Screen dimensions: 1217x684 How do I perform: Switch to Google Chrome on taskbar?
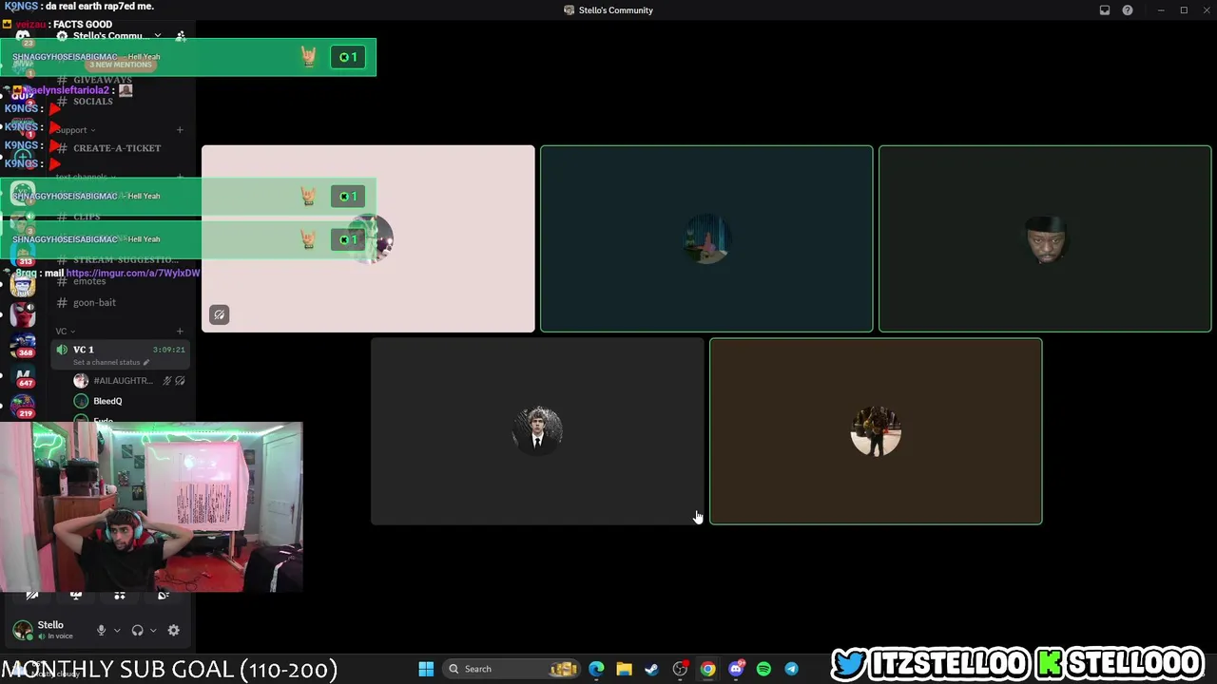tap(707, 669)
